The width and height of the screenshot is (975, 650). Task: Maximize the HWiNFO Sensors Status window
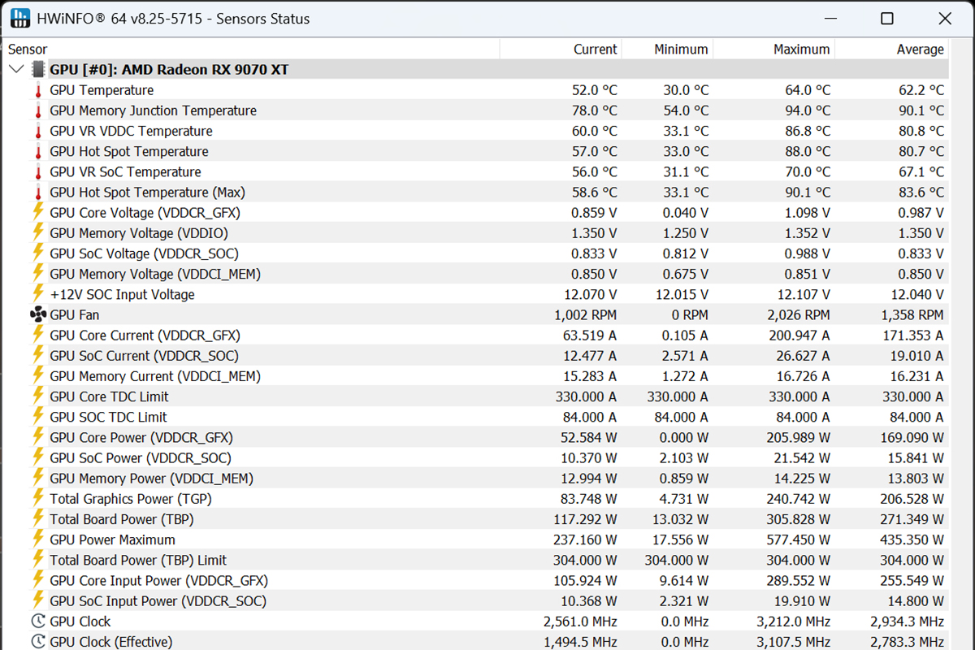coord(887,19)
